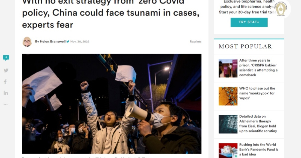Share article via Facebook sidebar icon
The width and height of the screenshot is (301, 158).
[x=5, y=82]
